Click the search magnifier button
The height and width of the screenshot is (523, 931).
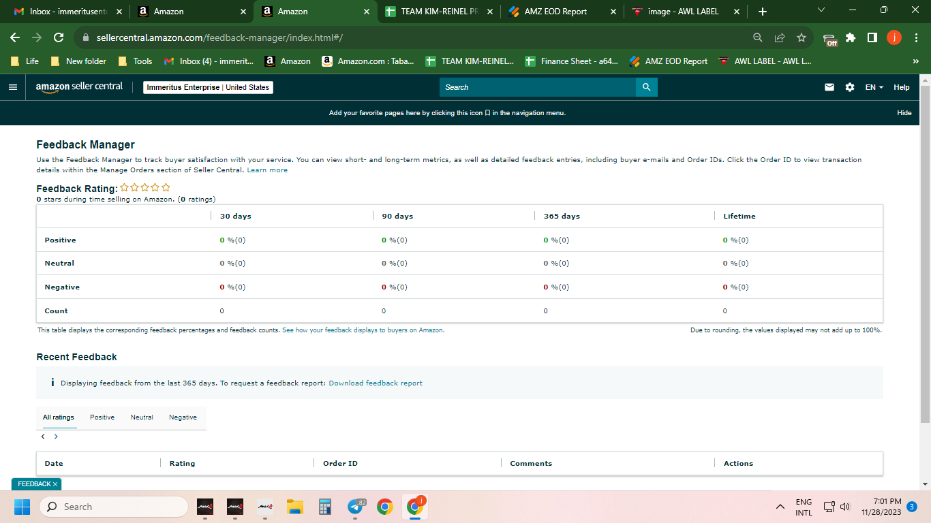pos(646,87)
